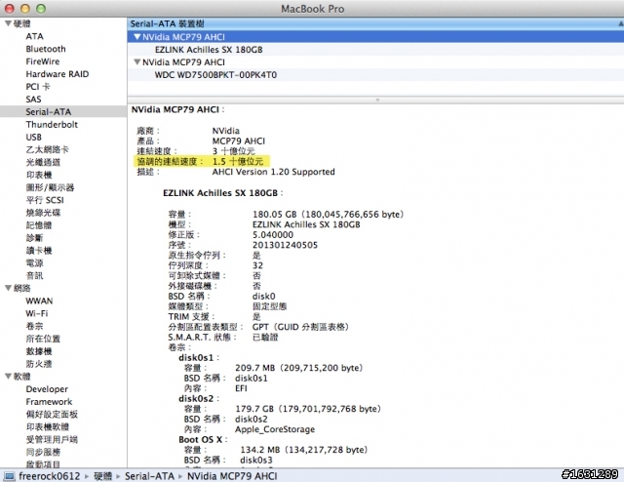Open 乙太網路卡 ethernet cards entry
The image size is (624, 482).
point(48,150)
